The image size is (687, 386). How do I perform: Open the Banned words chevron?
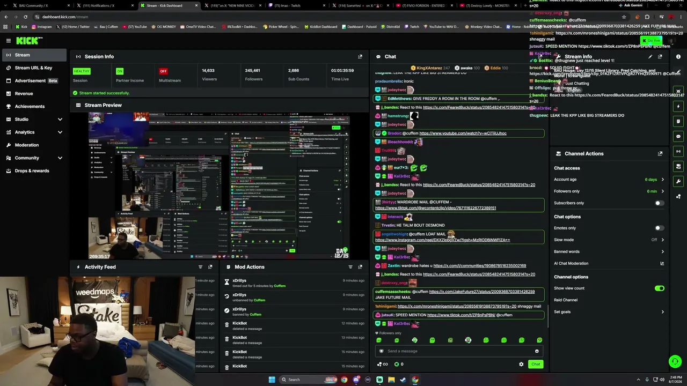coord(662,251)
